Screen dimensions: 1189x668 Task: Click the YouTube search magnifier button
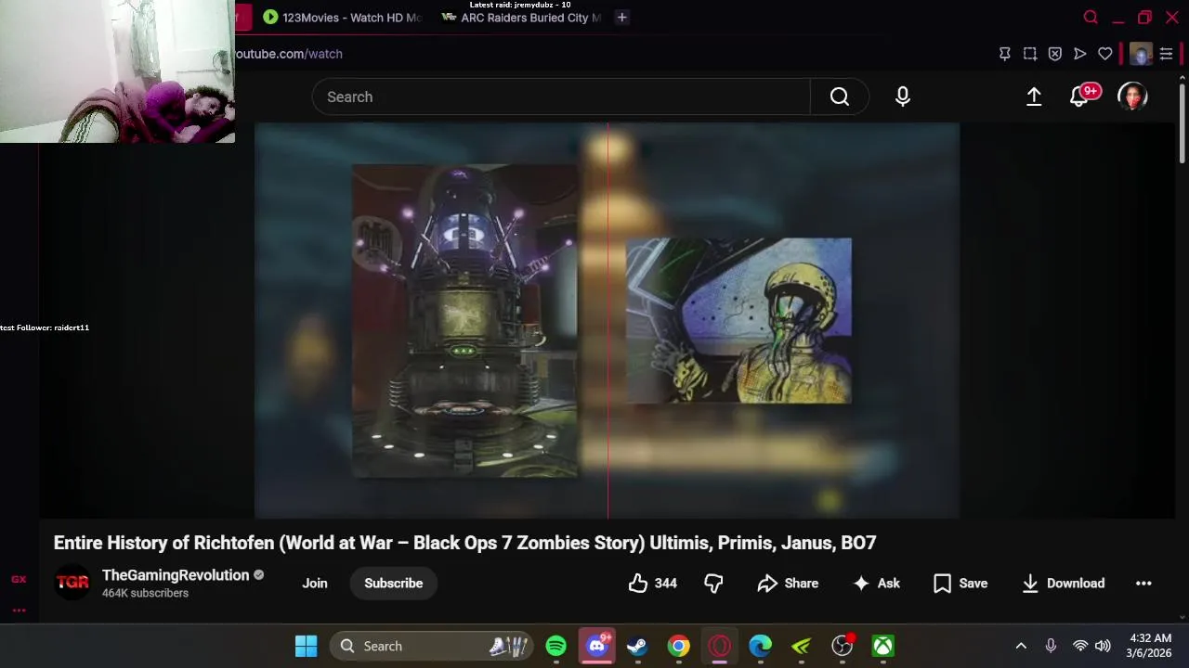point(840,96)
